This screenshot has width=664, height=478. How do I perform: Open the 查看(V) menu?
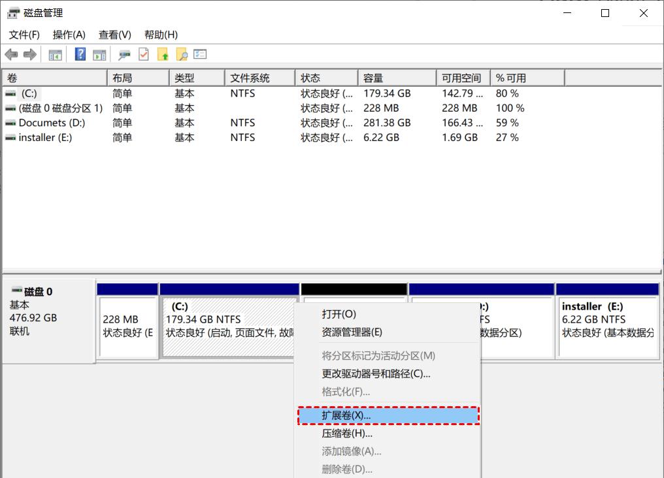tap(114, 35)
